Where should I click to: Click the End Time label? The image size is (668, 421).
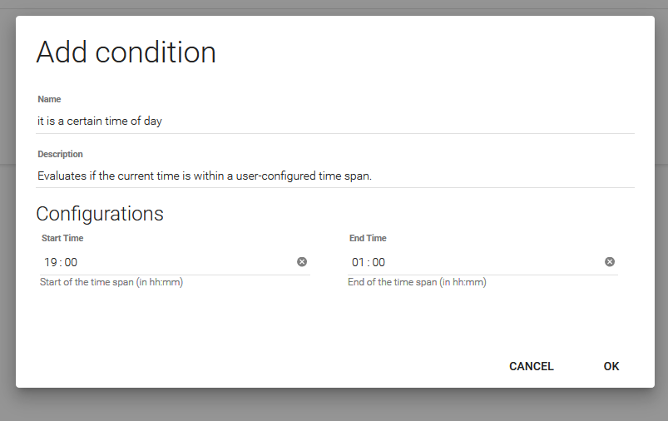[x=368, y=239]
